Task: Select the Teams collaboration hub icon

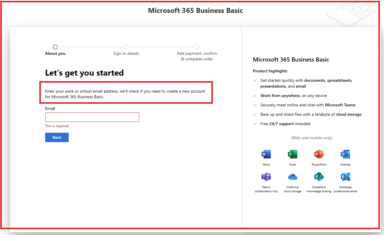Action: (x=266, y=176)
